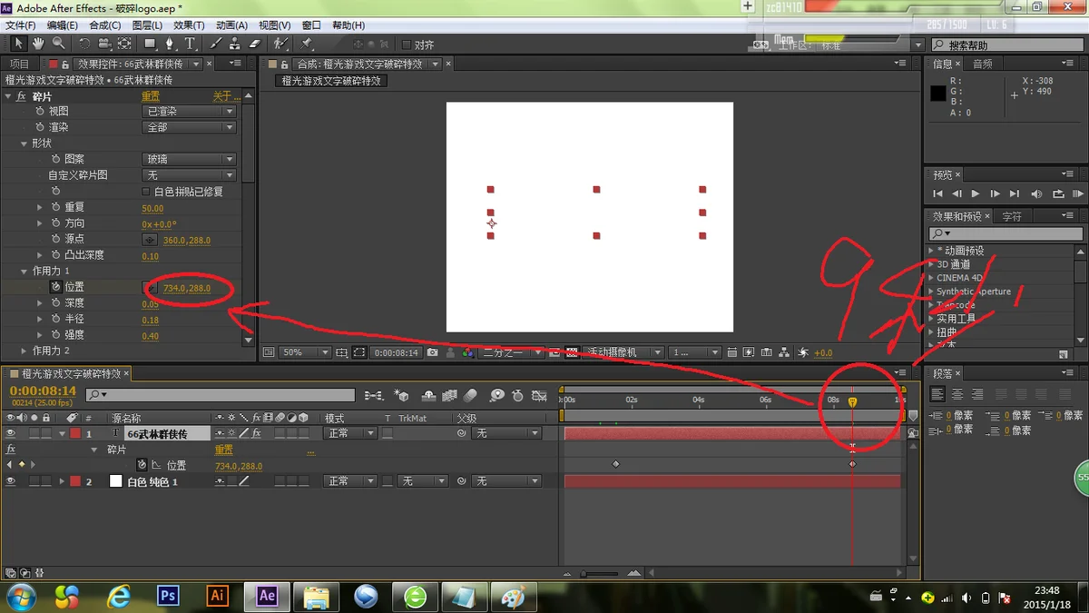
Task: Open the 合成(C) menu
Action: pyautogui.click(x=104, y=25)
